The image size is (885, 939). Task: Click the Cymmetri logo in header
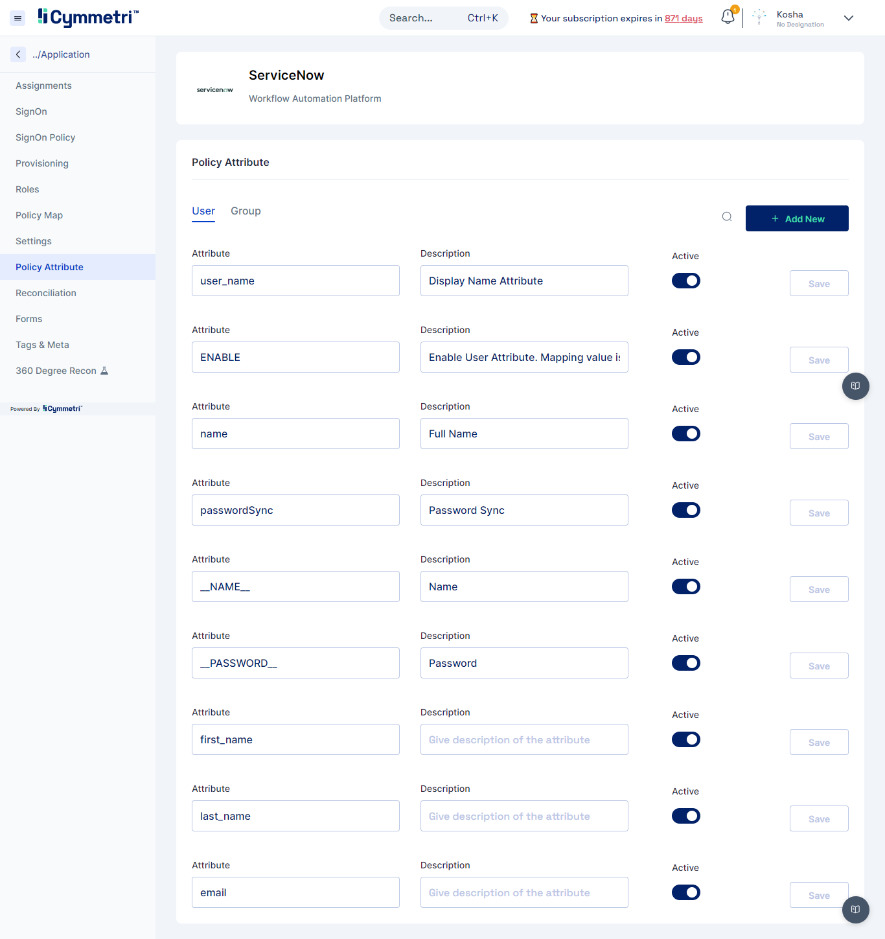point(88,17)
